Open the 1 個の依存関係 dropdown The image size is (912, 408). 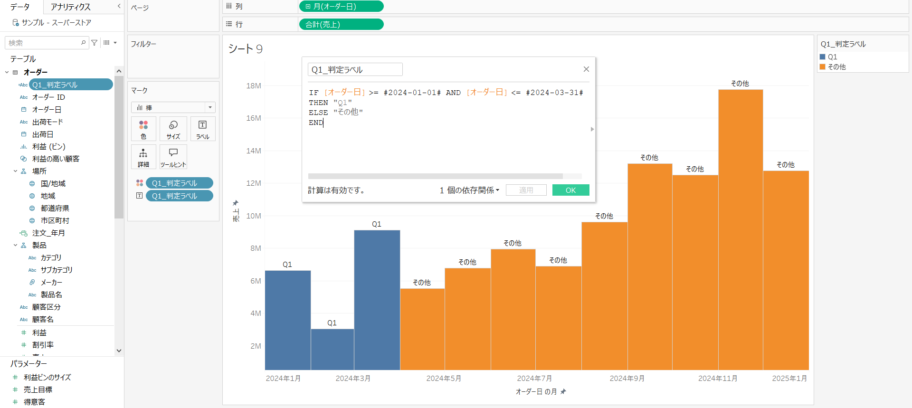pyautogui.click(x=469, y=190)
